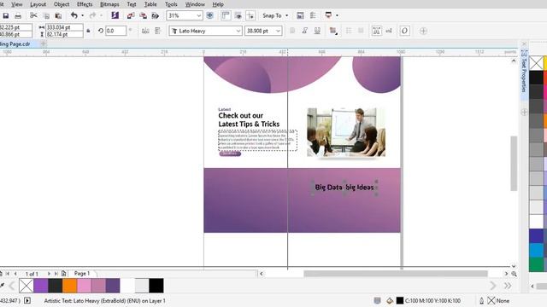
Task: Open the Effects menu
Action: point(85,4)
